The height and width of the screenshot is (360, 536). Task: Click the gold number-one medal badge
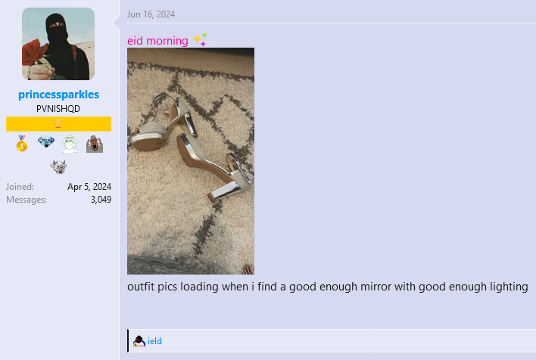pyautogui.click(x=22, y=144)
